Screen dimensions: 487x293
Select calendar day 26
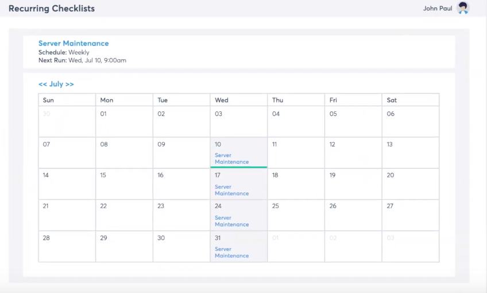click(353, 215)
